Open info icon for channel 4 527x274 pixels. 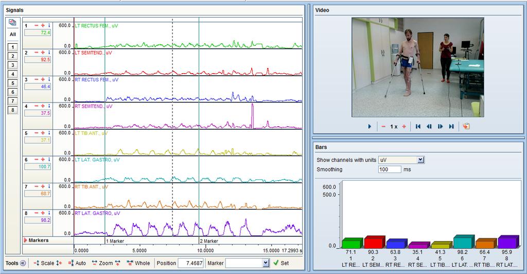pos(49,106)
